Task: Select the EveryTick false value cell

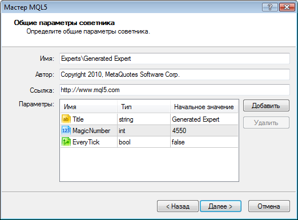Action: [204, 142]
